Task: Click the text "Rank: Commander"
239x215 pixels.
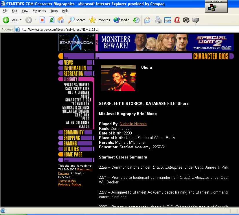Action: [115, 128]
